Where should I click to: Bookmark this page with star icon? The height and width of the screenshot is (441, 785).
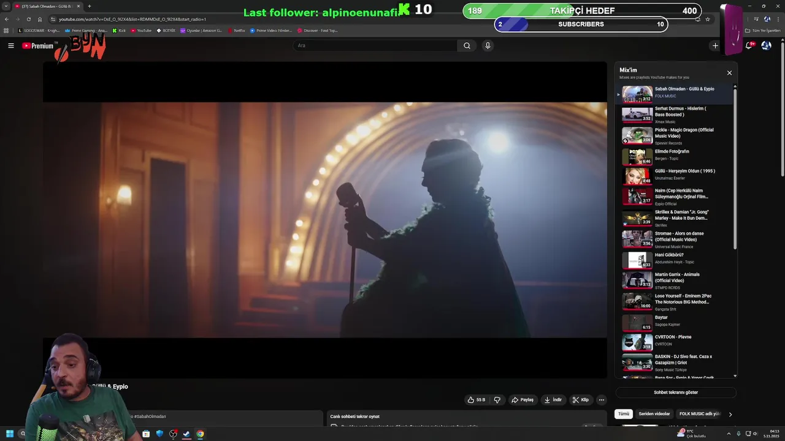point(708,19)
